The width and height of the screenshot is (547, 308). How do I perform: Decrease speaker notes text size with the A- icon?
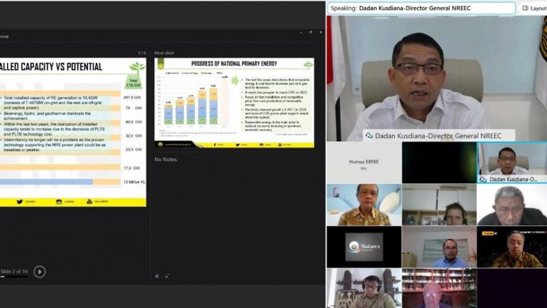coord(166,276)
